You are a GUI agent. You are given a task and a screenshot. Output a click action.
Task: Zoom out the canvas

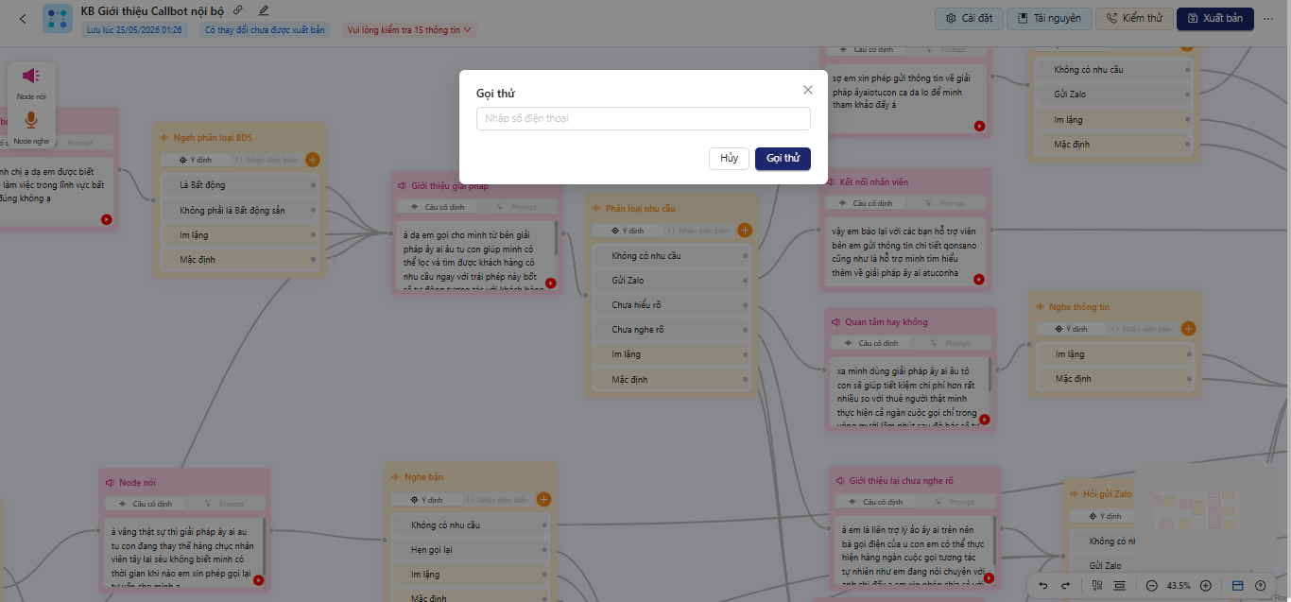[x=1152, y=586]
